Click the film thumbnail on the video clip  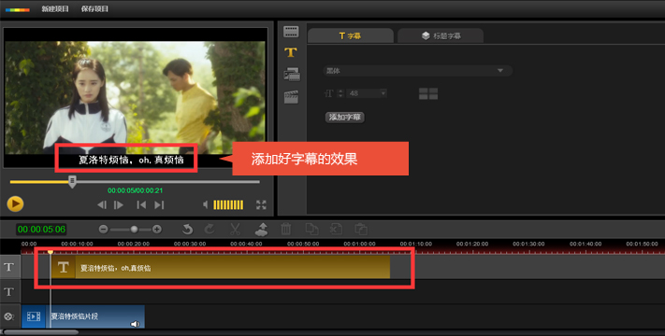click(34, 316)
